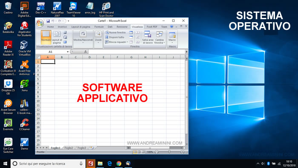
Task: Click the Undo arrow icon in Excel
Action: coord(53,21)
